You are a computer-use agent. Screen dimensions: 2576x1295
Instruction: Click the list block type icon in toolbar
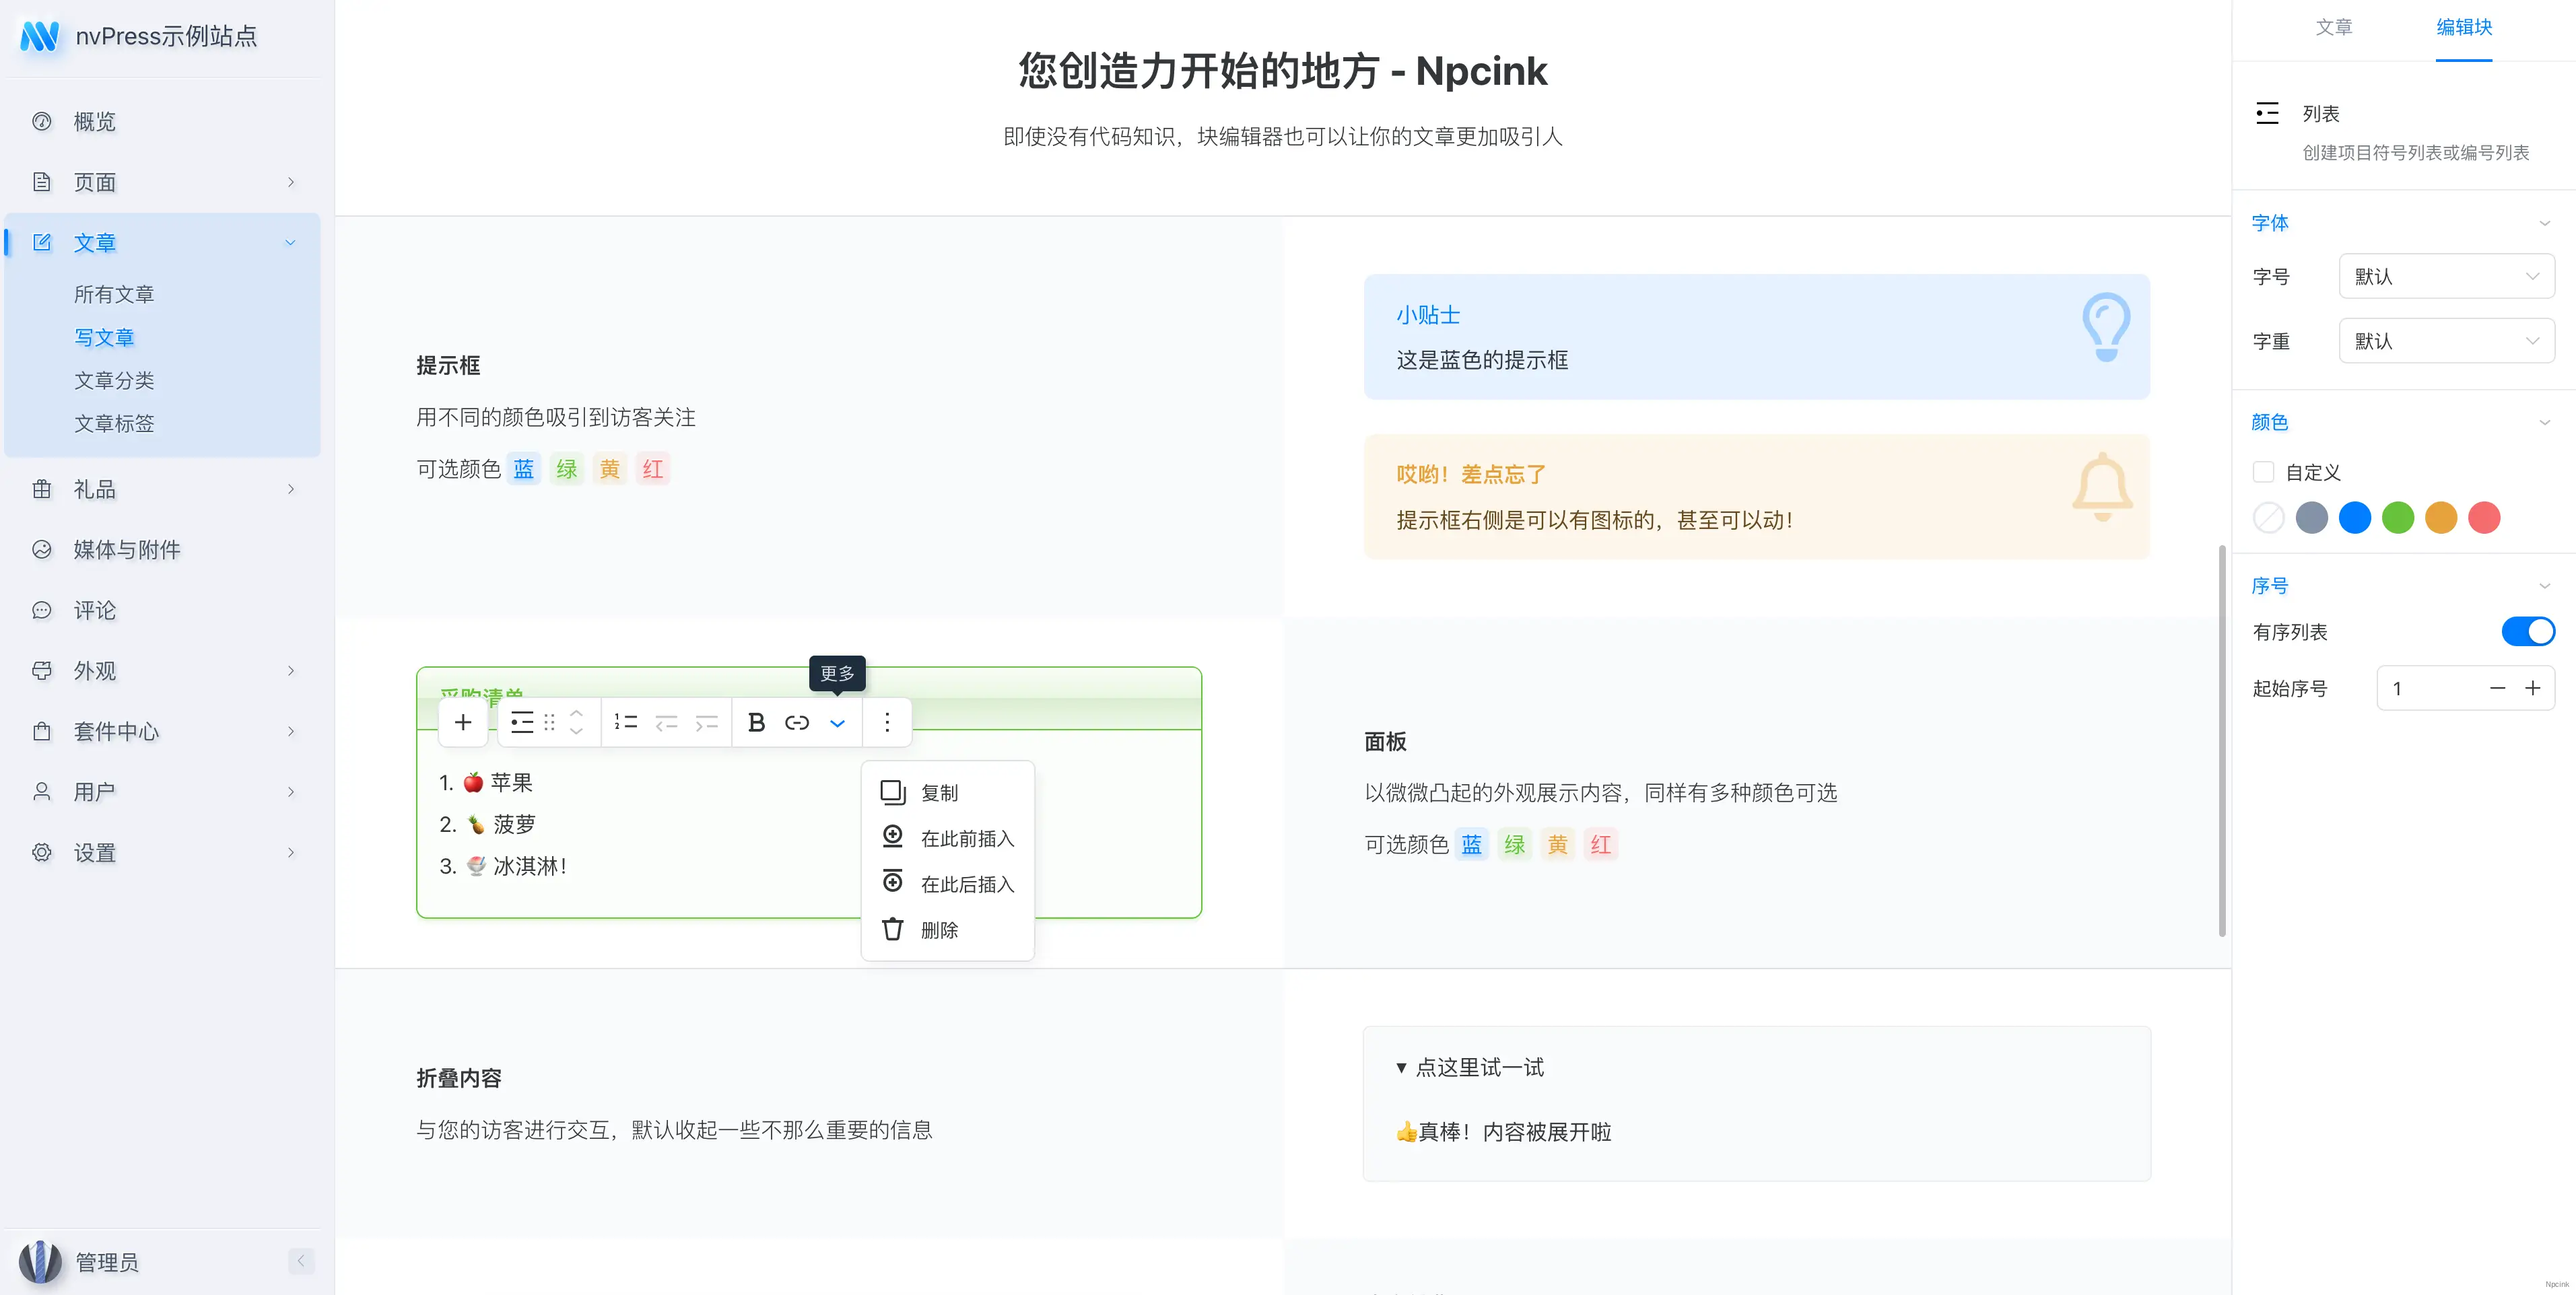(522, 722)
